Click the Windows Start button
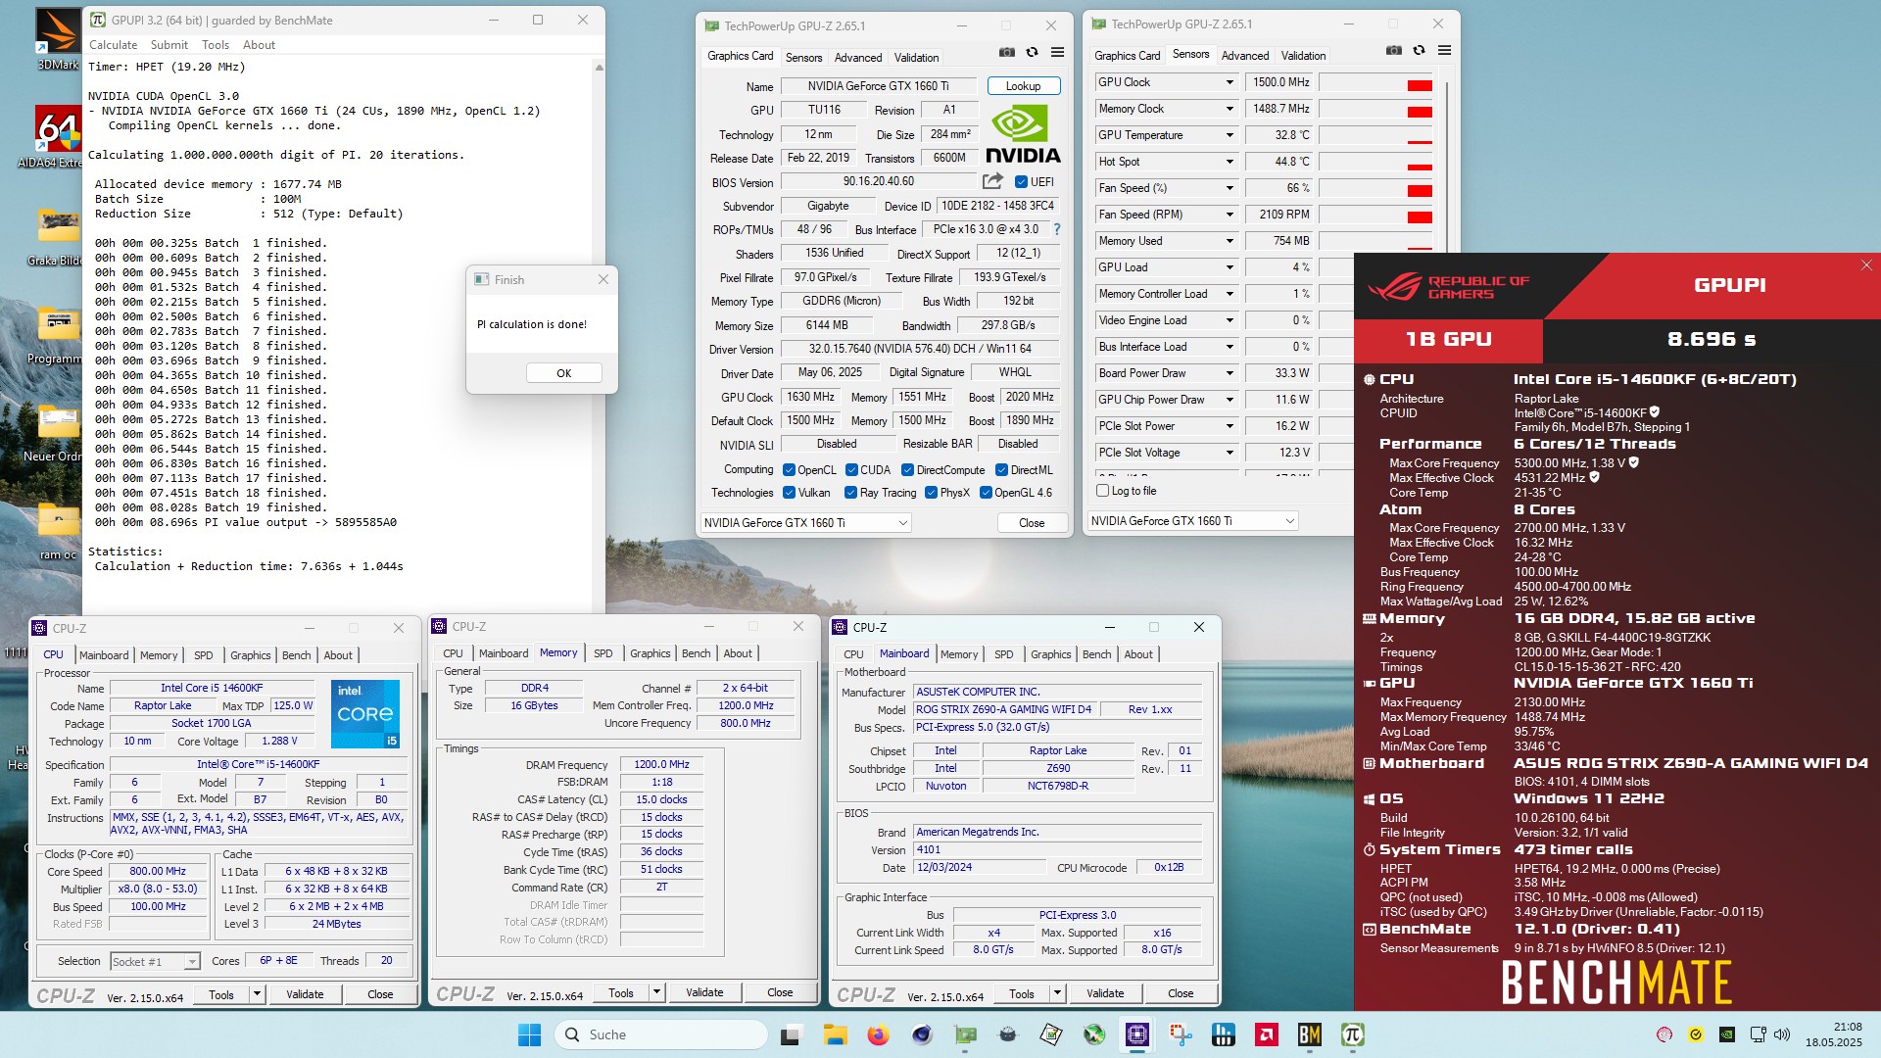 [x=529, y=1034]
